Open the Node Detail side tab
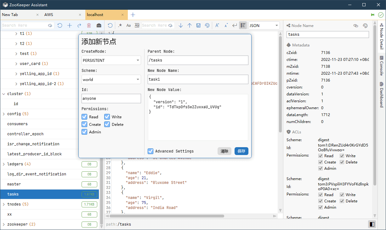The height and width of the screenshot is (230, 386). 382,36
